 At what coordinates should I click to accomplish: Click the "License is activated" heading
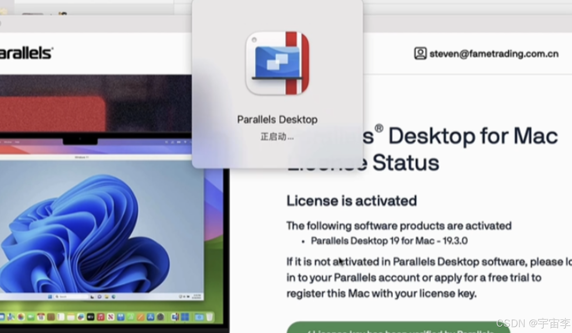pyautogui.click(x=351, y=201)
